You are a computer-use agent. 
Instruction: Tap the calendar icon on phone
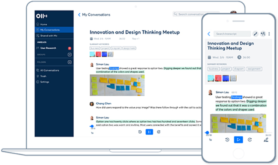(209, 57)
